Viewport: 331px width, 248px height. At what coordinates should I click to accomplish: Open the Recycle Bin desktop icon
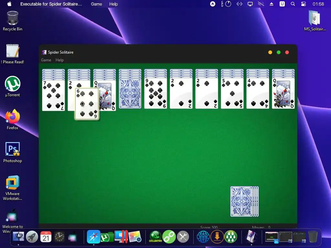pos(13,21)
